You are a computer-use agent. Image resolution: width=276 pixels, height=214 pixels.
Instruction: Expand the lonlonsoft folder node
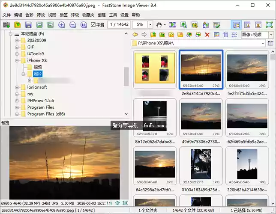pos(17,87)
